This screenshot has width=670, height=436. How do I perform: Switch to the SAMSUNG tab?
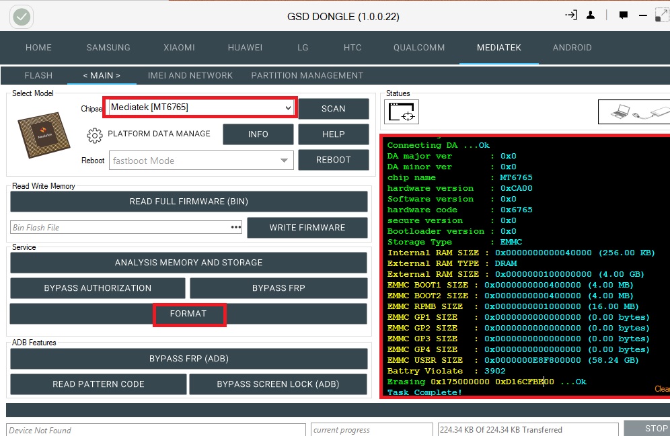(108, 47)
